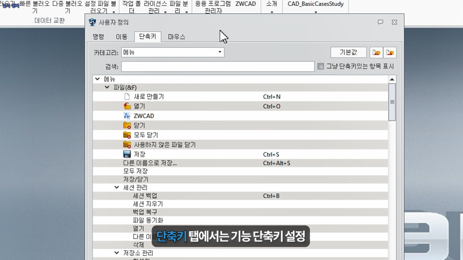Select the 삭제 row under 세션 관리
The height and width of the screenshot is (260, 463).
coord(240,245)
